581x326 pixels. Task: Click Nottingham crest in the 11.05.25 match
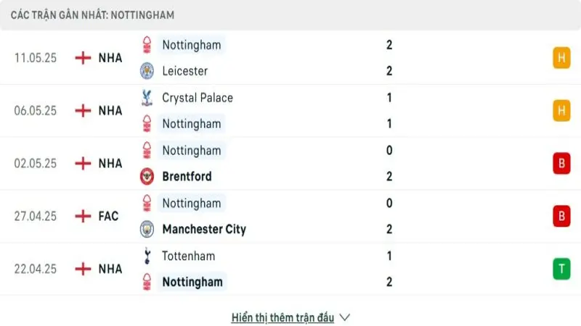coord(147,45)
